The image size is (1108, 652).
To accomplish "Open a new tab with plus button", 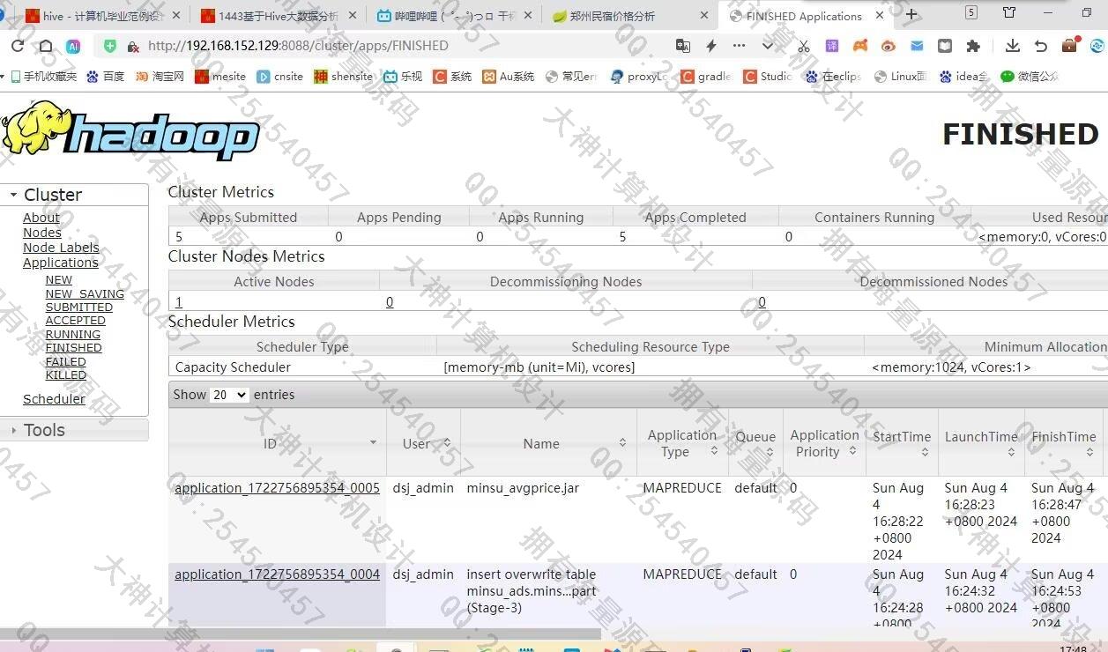I will [911, 15].
